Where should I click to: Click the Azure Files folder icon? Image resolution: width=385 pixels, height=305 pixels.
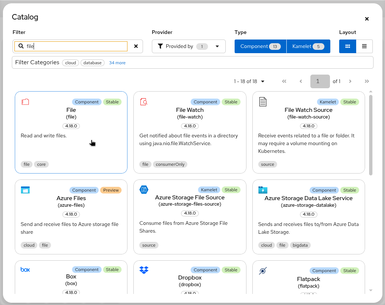click(25, 190)
